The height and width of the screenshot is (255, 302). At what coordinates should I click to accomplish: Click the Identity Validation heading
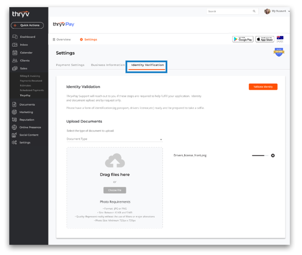click(x=83, y=87)
